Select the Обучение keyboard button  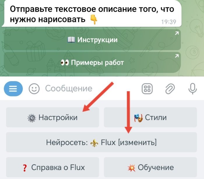(x=150, y=167)
